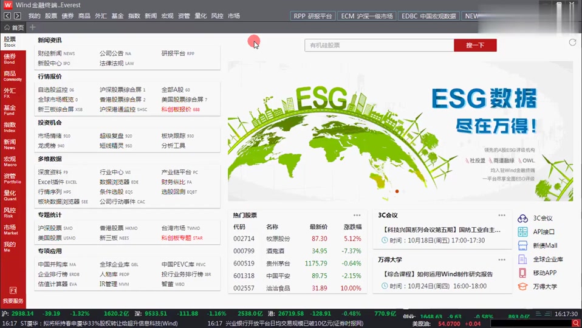Open the 3C会议 panel three-dot menu
This screenshot has width=582, height=328.
[x=502, y=215]
